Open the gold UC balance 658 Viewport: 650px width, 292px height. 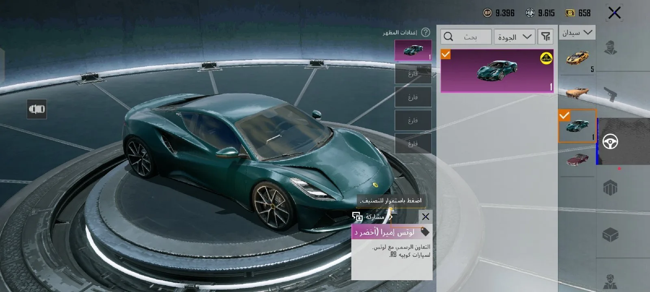[x=578, y=13]
